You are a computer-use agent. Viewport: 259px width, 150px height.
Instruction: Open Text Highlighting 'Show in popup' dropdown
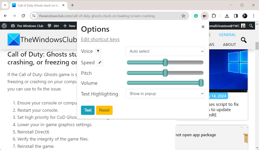click(x=165, y=94)
